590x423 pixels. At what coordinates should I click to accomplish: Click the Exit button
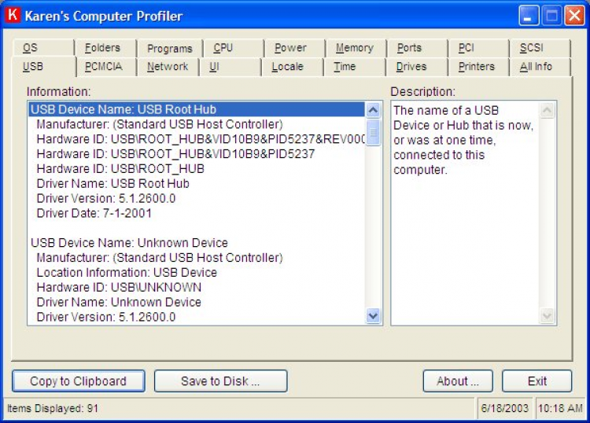pyautogui.click(x=537, y=381)
